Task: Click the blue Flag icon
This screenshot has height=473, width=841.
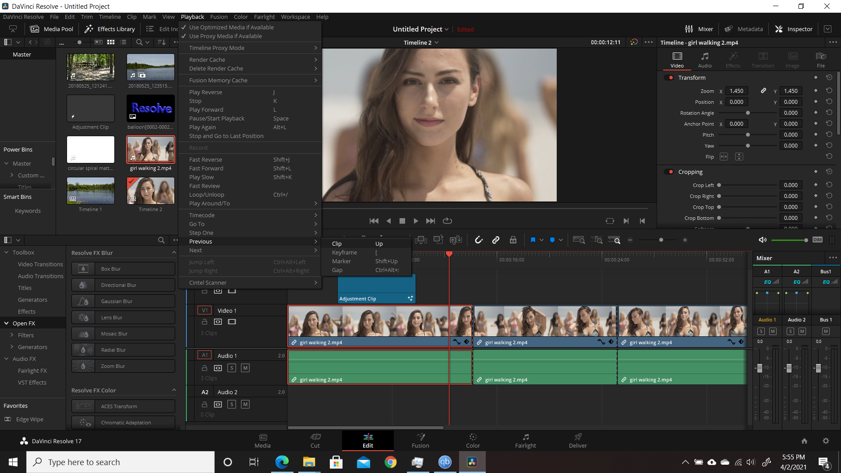Action: pyautogui.click(x=533, y=240)
